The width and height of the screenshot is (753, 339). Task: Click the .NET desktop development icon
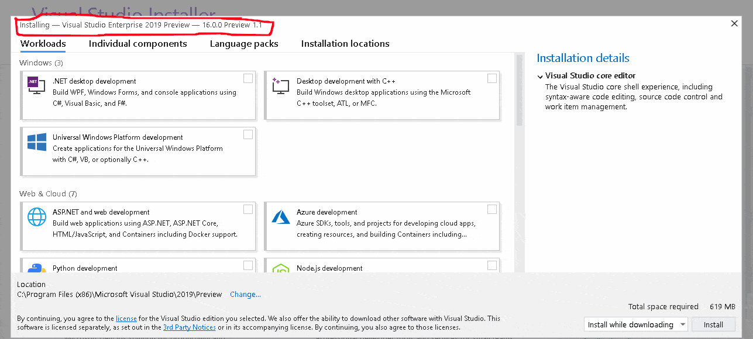click(x=36, y=86)
